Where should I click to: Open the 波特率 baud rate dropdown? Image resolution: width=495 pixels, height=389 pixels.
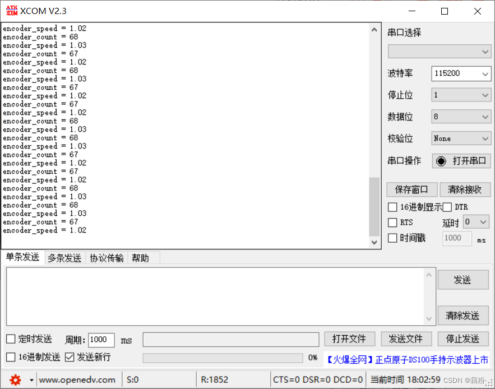point(461,73)
